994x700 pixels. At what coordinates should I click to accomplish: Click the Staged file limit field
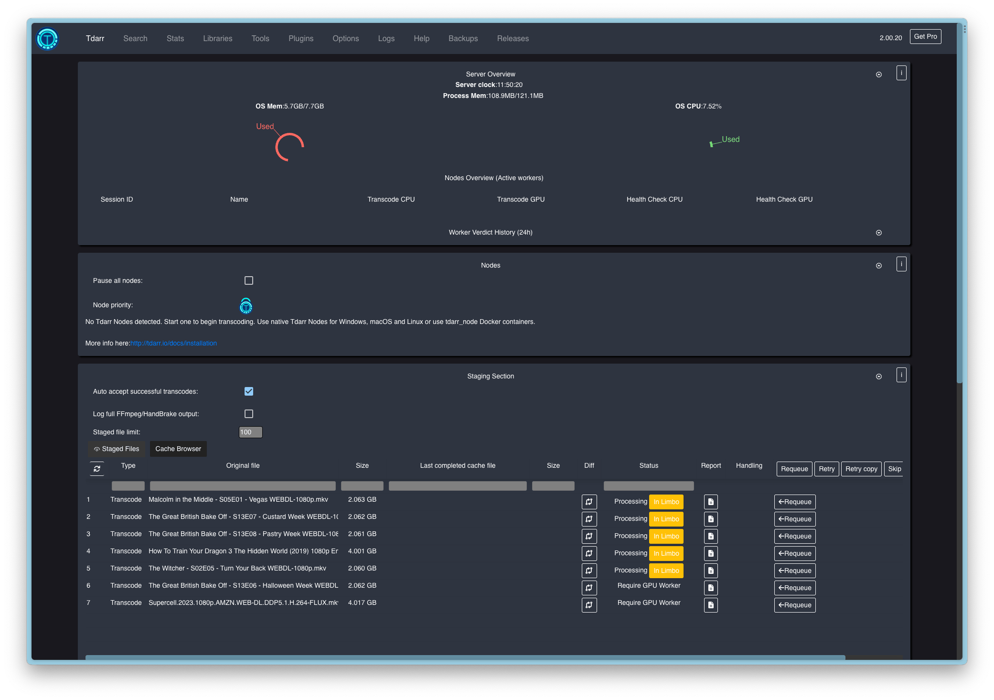point(250,432)
